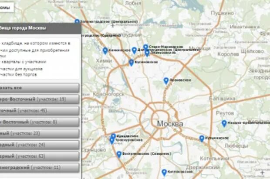Click the "Показать все" button
Viewport: 270px width, 179px height.
(x=40, y=88)
